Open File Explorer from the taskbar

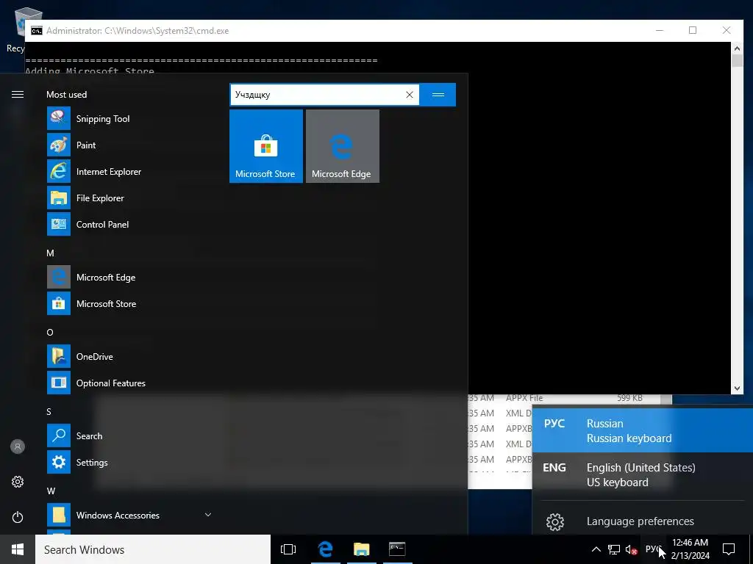(x=362, y=549)
